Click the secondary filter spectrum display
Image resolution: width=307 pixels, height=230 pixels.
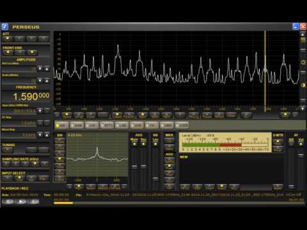coord(97,155)
